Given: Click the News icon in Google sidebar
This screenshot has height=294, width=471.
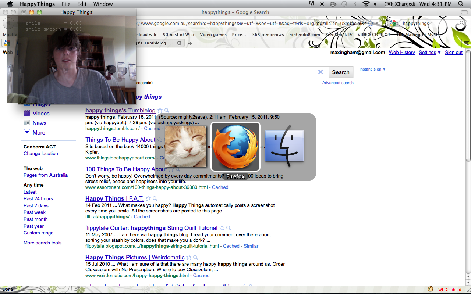Looking at the screenshot, I should point(27,123).
